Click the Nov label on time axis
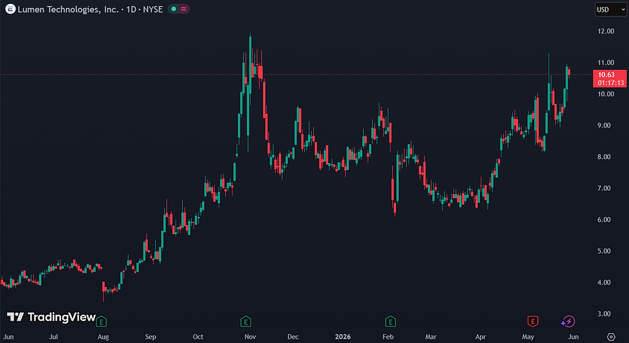This screenshot has height=343, width=629. click(x=250, y=337)
